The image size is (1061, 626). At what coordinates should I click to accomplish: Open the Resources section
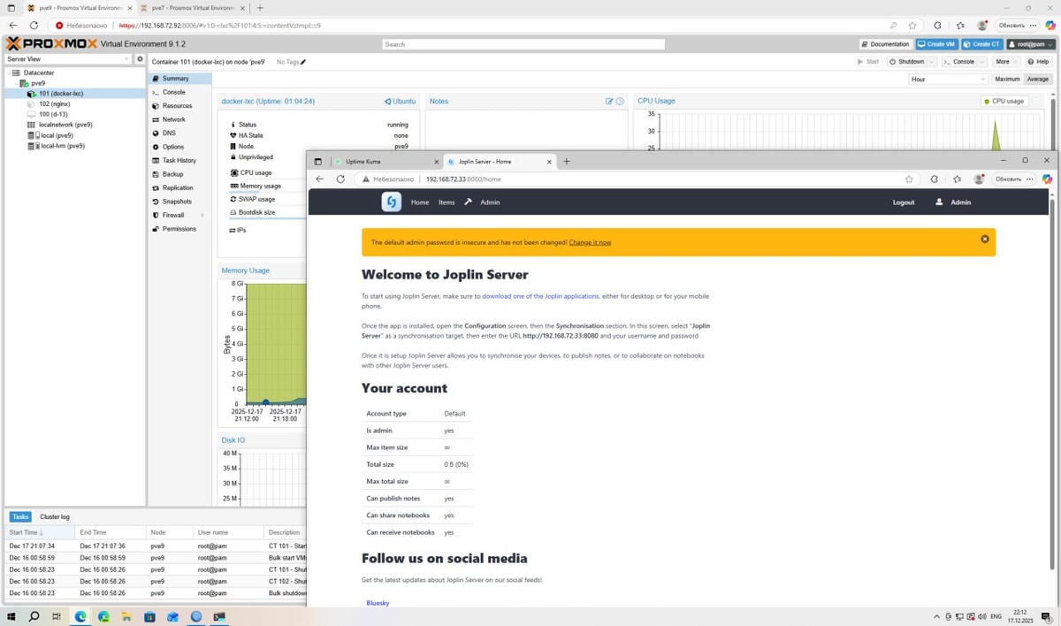click(179, 106)
